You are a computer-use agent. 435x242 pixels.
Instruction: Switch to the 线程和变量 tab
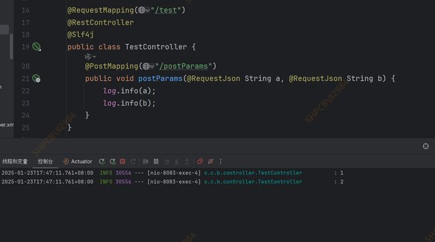(x=15, y=161)
